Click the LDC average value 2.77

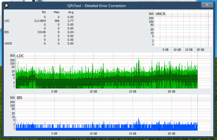(x=70, y=21)
